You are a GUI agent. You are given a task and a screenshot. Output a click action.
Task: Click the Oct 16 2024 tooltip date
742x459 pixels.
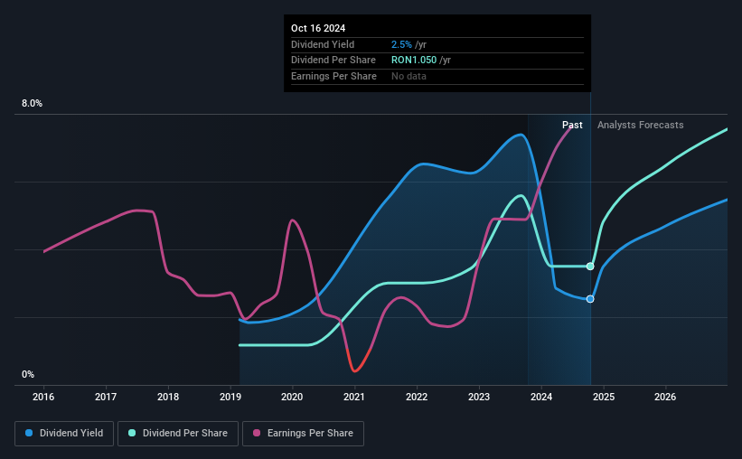coord(318,28)
